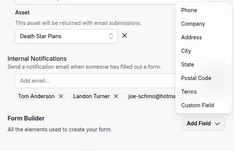Clear the selected Death Star Plans asset
234x151 pixels.
pos(125,35)
